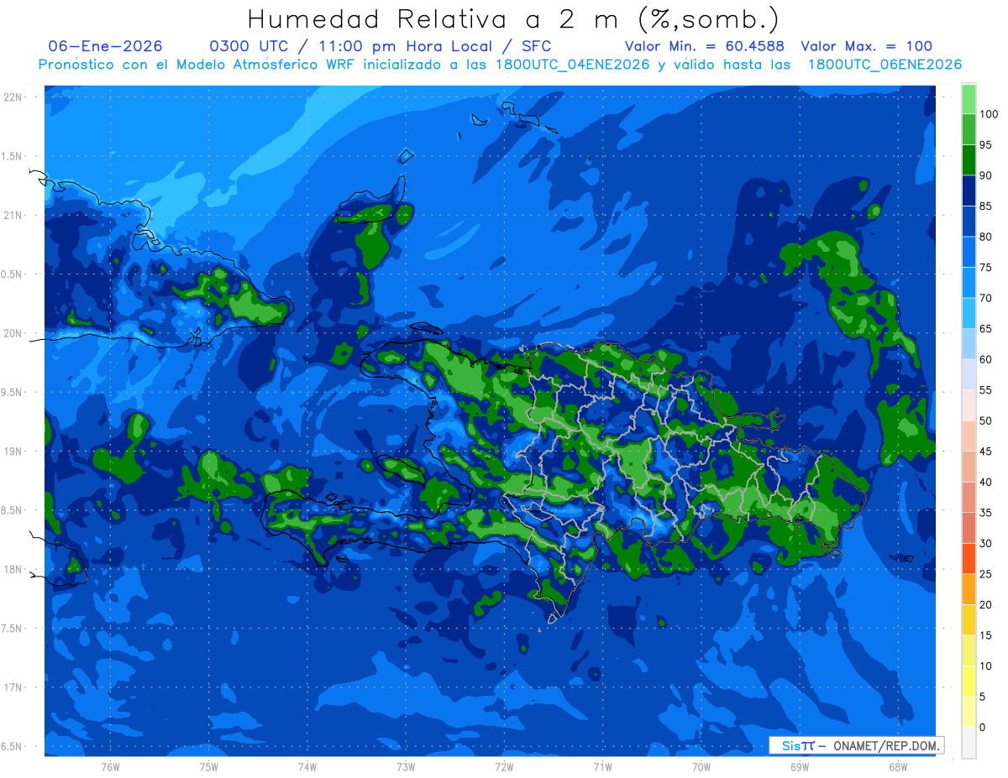1008x778 pixels.
Task: Click the legend band between 30 and 35
Action: pyautogui.click(x=969, y=528)
